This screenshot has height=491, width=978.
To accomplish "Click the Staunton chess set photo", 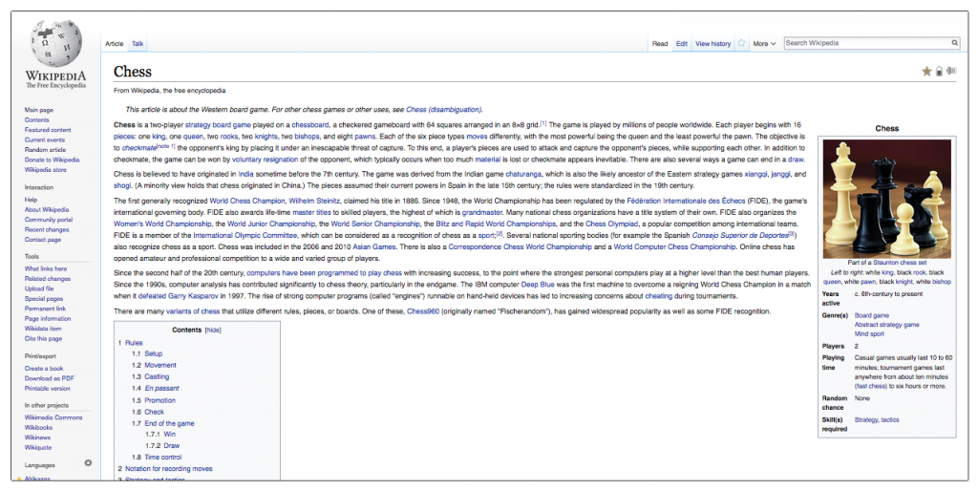I will pyautogui.click(x=887, y=199).
